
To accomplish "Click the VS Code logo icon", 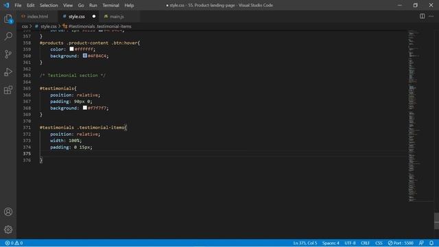I will pyautogui.click(x=6, y=5).
